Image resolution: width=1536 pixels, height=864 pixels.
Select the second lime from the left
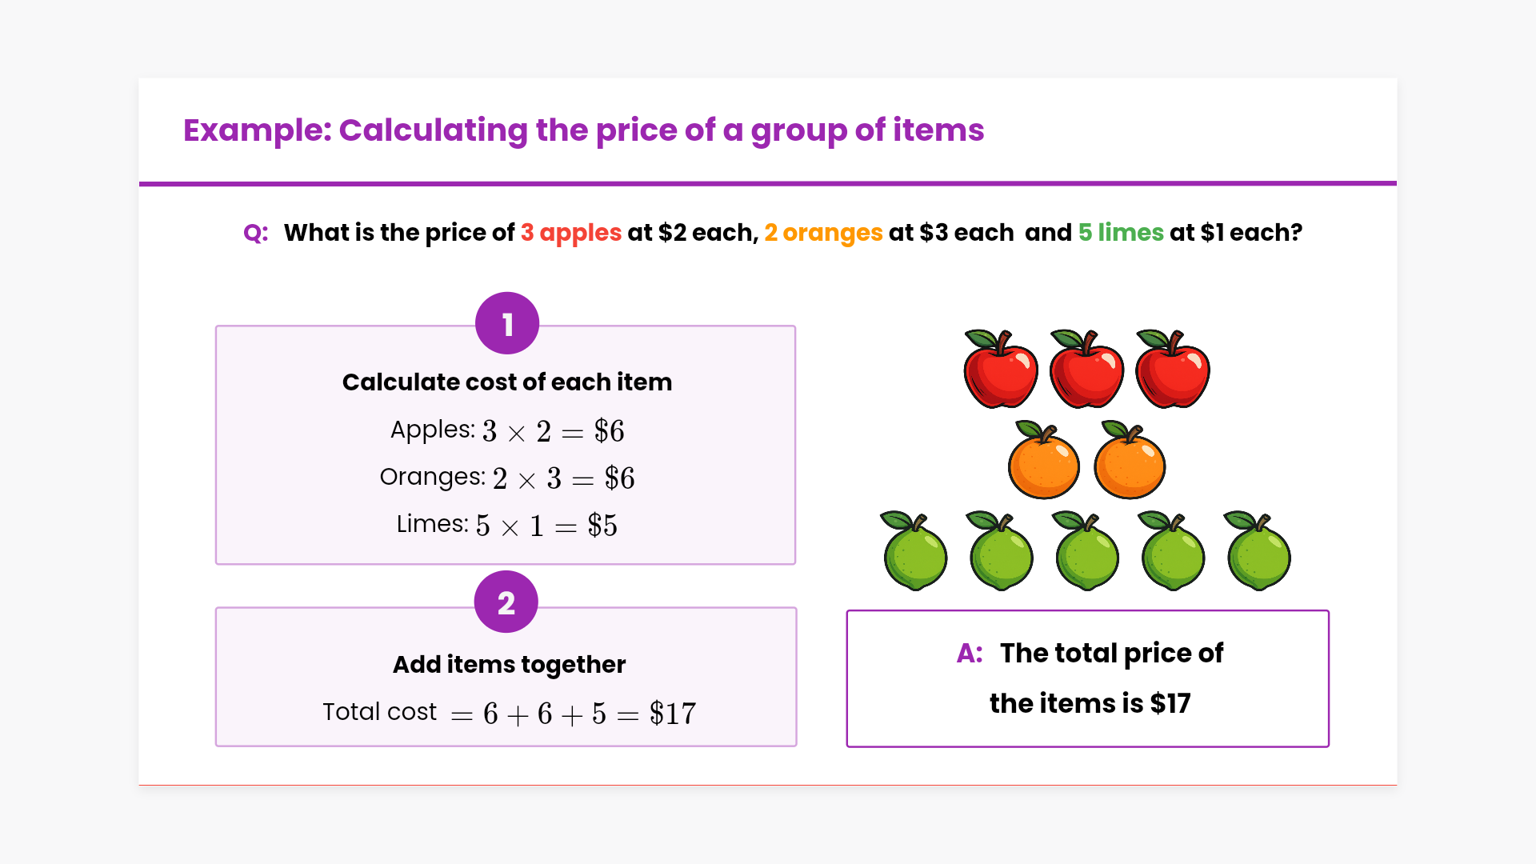(1001, 552)
